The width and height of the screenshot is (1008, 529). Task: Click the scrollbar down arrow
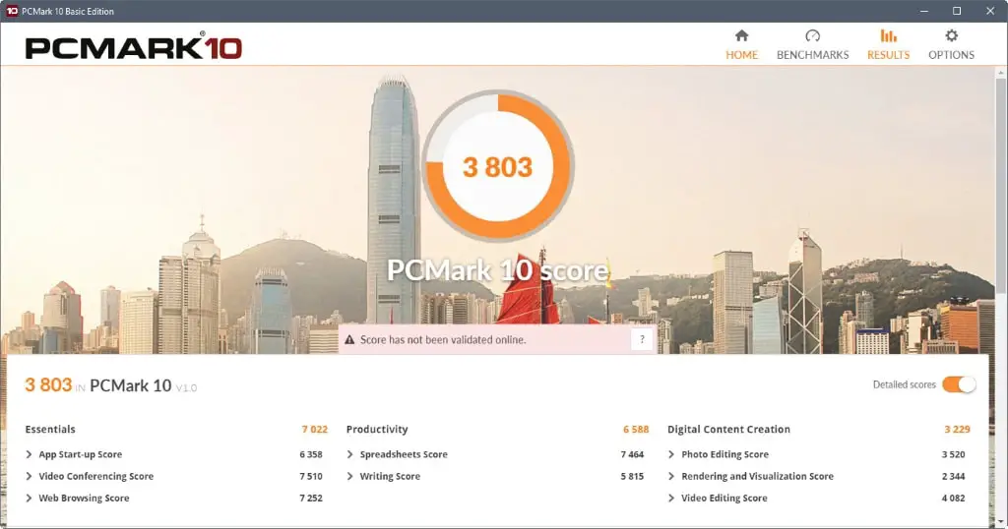(1000, 522)
